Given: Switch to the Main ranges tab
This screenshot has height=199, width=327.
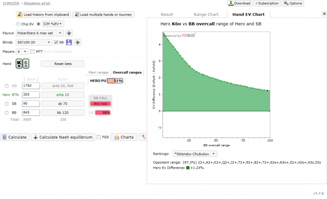Looking at the screenshot, I should tap(99, 72).
